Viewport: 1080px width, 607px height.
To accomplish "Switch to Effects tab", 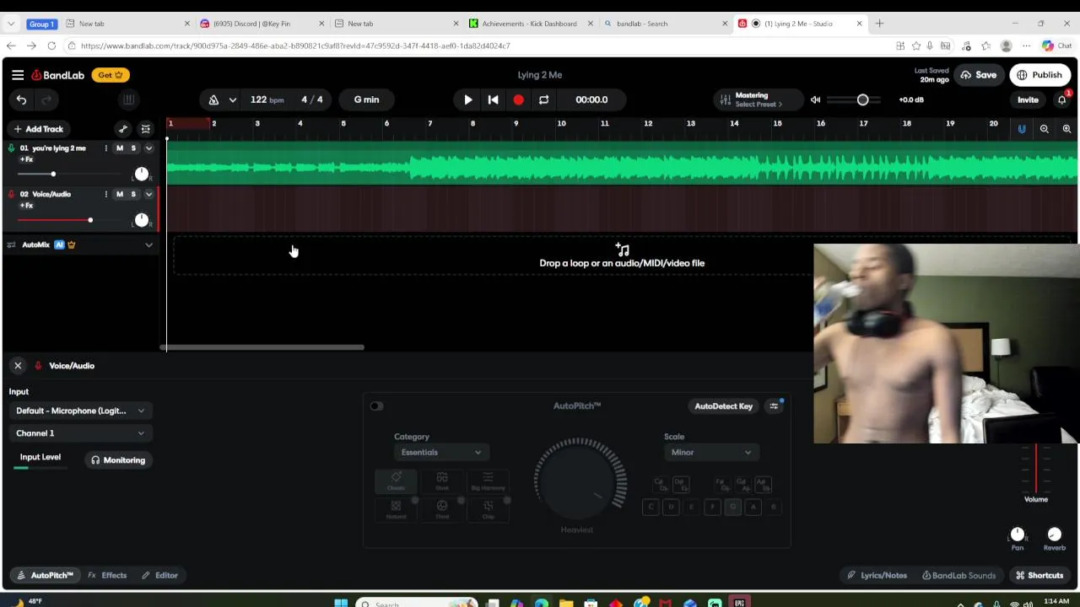I will coord(107,576).
